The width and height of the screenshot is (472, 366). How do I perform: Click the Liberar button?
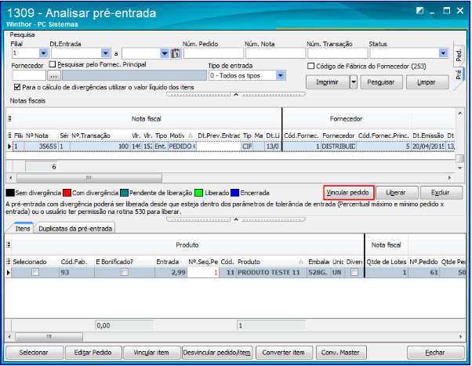[396, 193]
